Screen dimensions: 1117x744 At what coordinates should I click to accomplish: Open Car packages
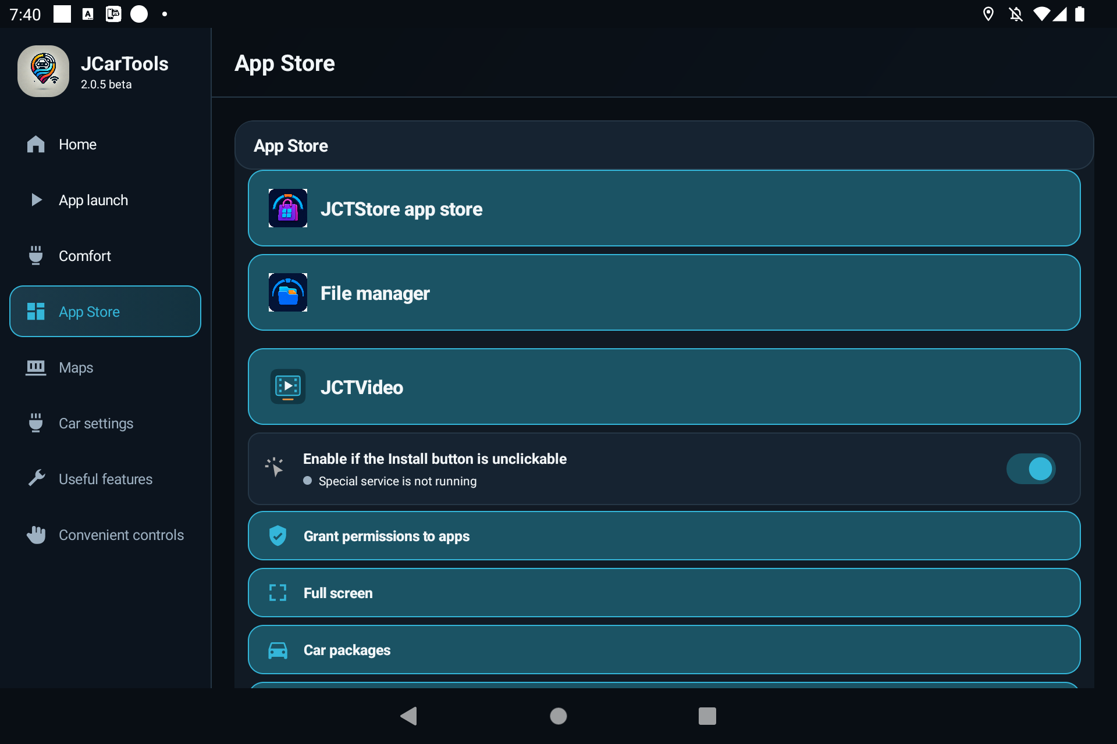[x=664, y=649]
